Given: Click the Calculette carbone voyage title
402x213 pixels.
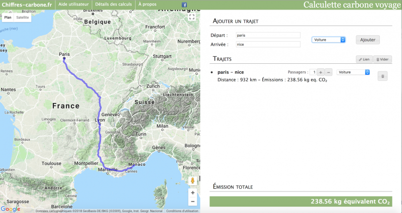Looking at the screenshot, I should 352,5.
